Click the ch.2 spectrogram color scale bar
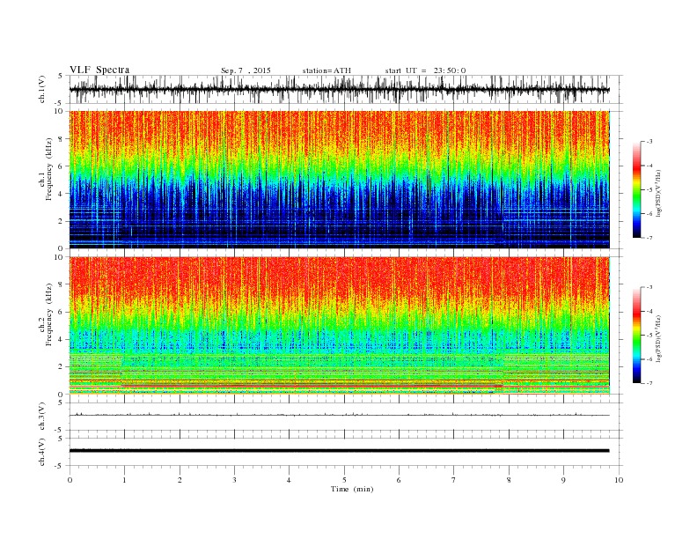The width and height of the screenshot is (697, 539). click(636, 335)
